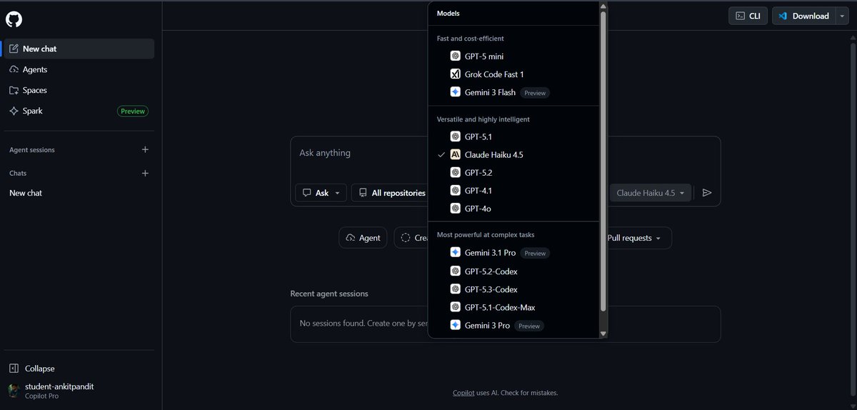
Task: Select Grok Code Fast 1 model
Action: pos(515,74)
